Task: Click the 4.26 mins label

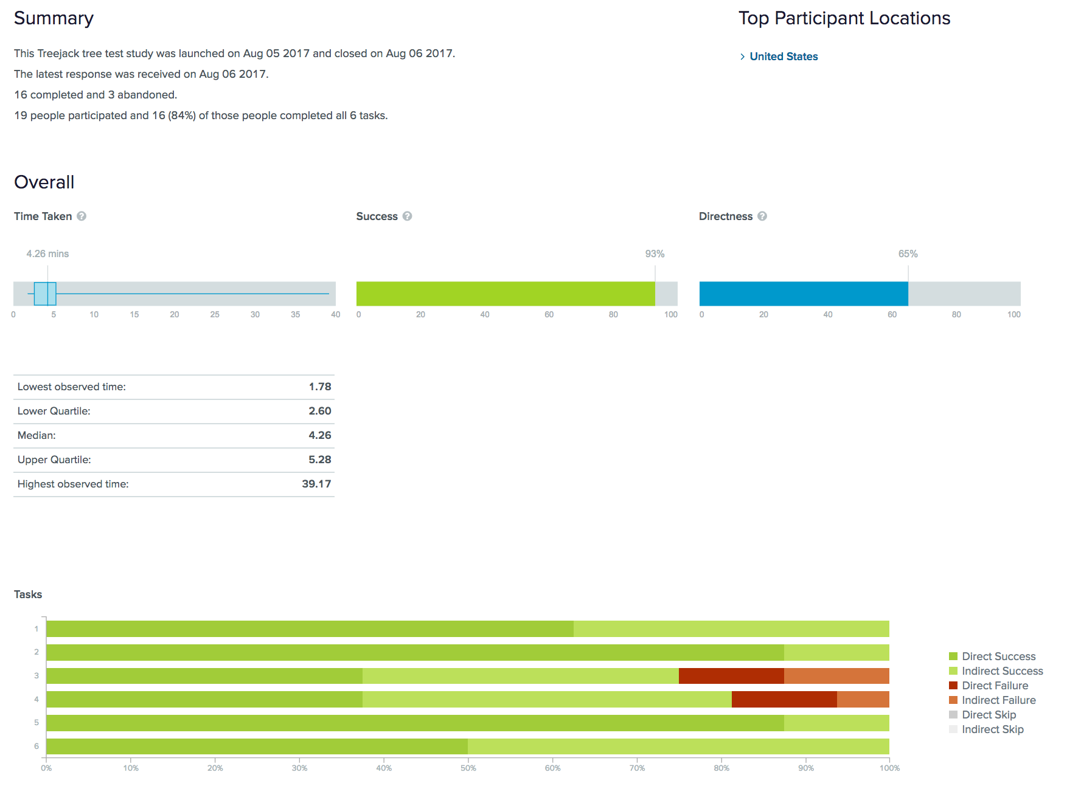Action: tap(47, 253)
